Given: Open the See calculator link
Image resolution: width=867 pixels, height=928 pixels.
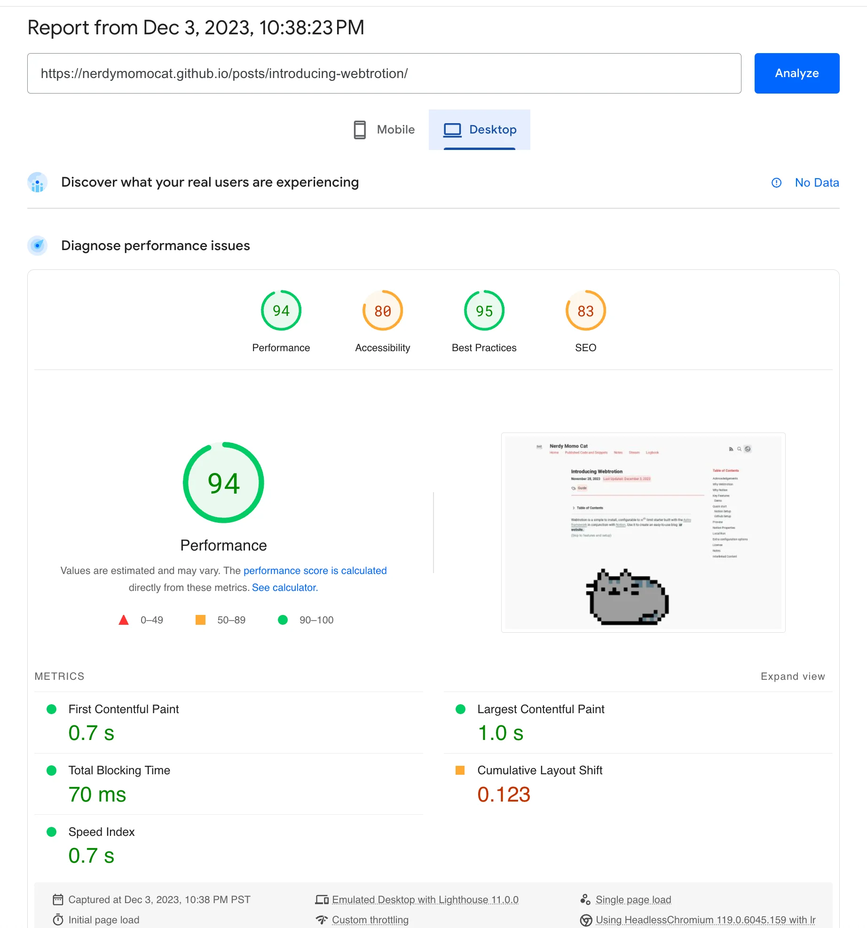Looking at the screenshot, I should tap(284, 588).
